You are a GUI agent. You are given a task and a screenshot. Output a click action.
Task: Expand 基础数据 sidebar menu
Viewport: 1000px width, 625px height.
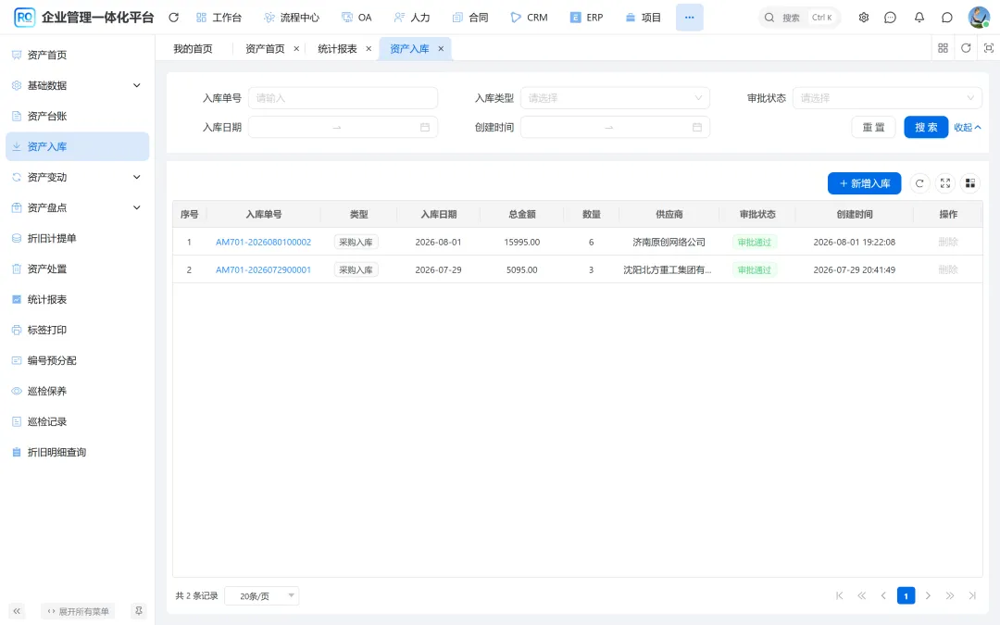77,85
